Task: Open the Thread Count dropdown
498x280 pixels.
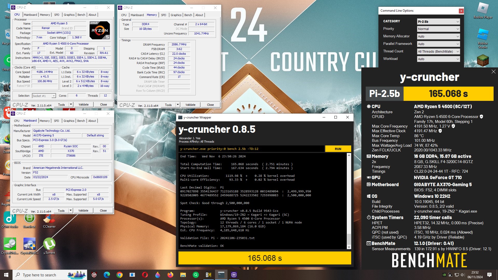Action: pos(438,52)
